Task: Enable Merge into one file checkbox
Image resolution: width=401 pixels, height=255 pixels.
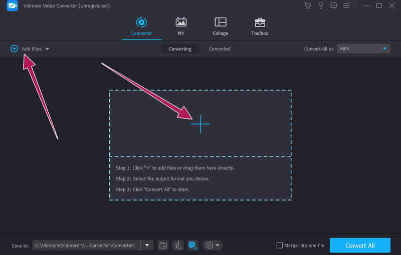Action: pyautogui.click(x=280, y=245)
